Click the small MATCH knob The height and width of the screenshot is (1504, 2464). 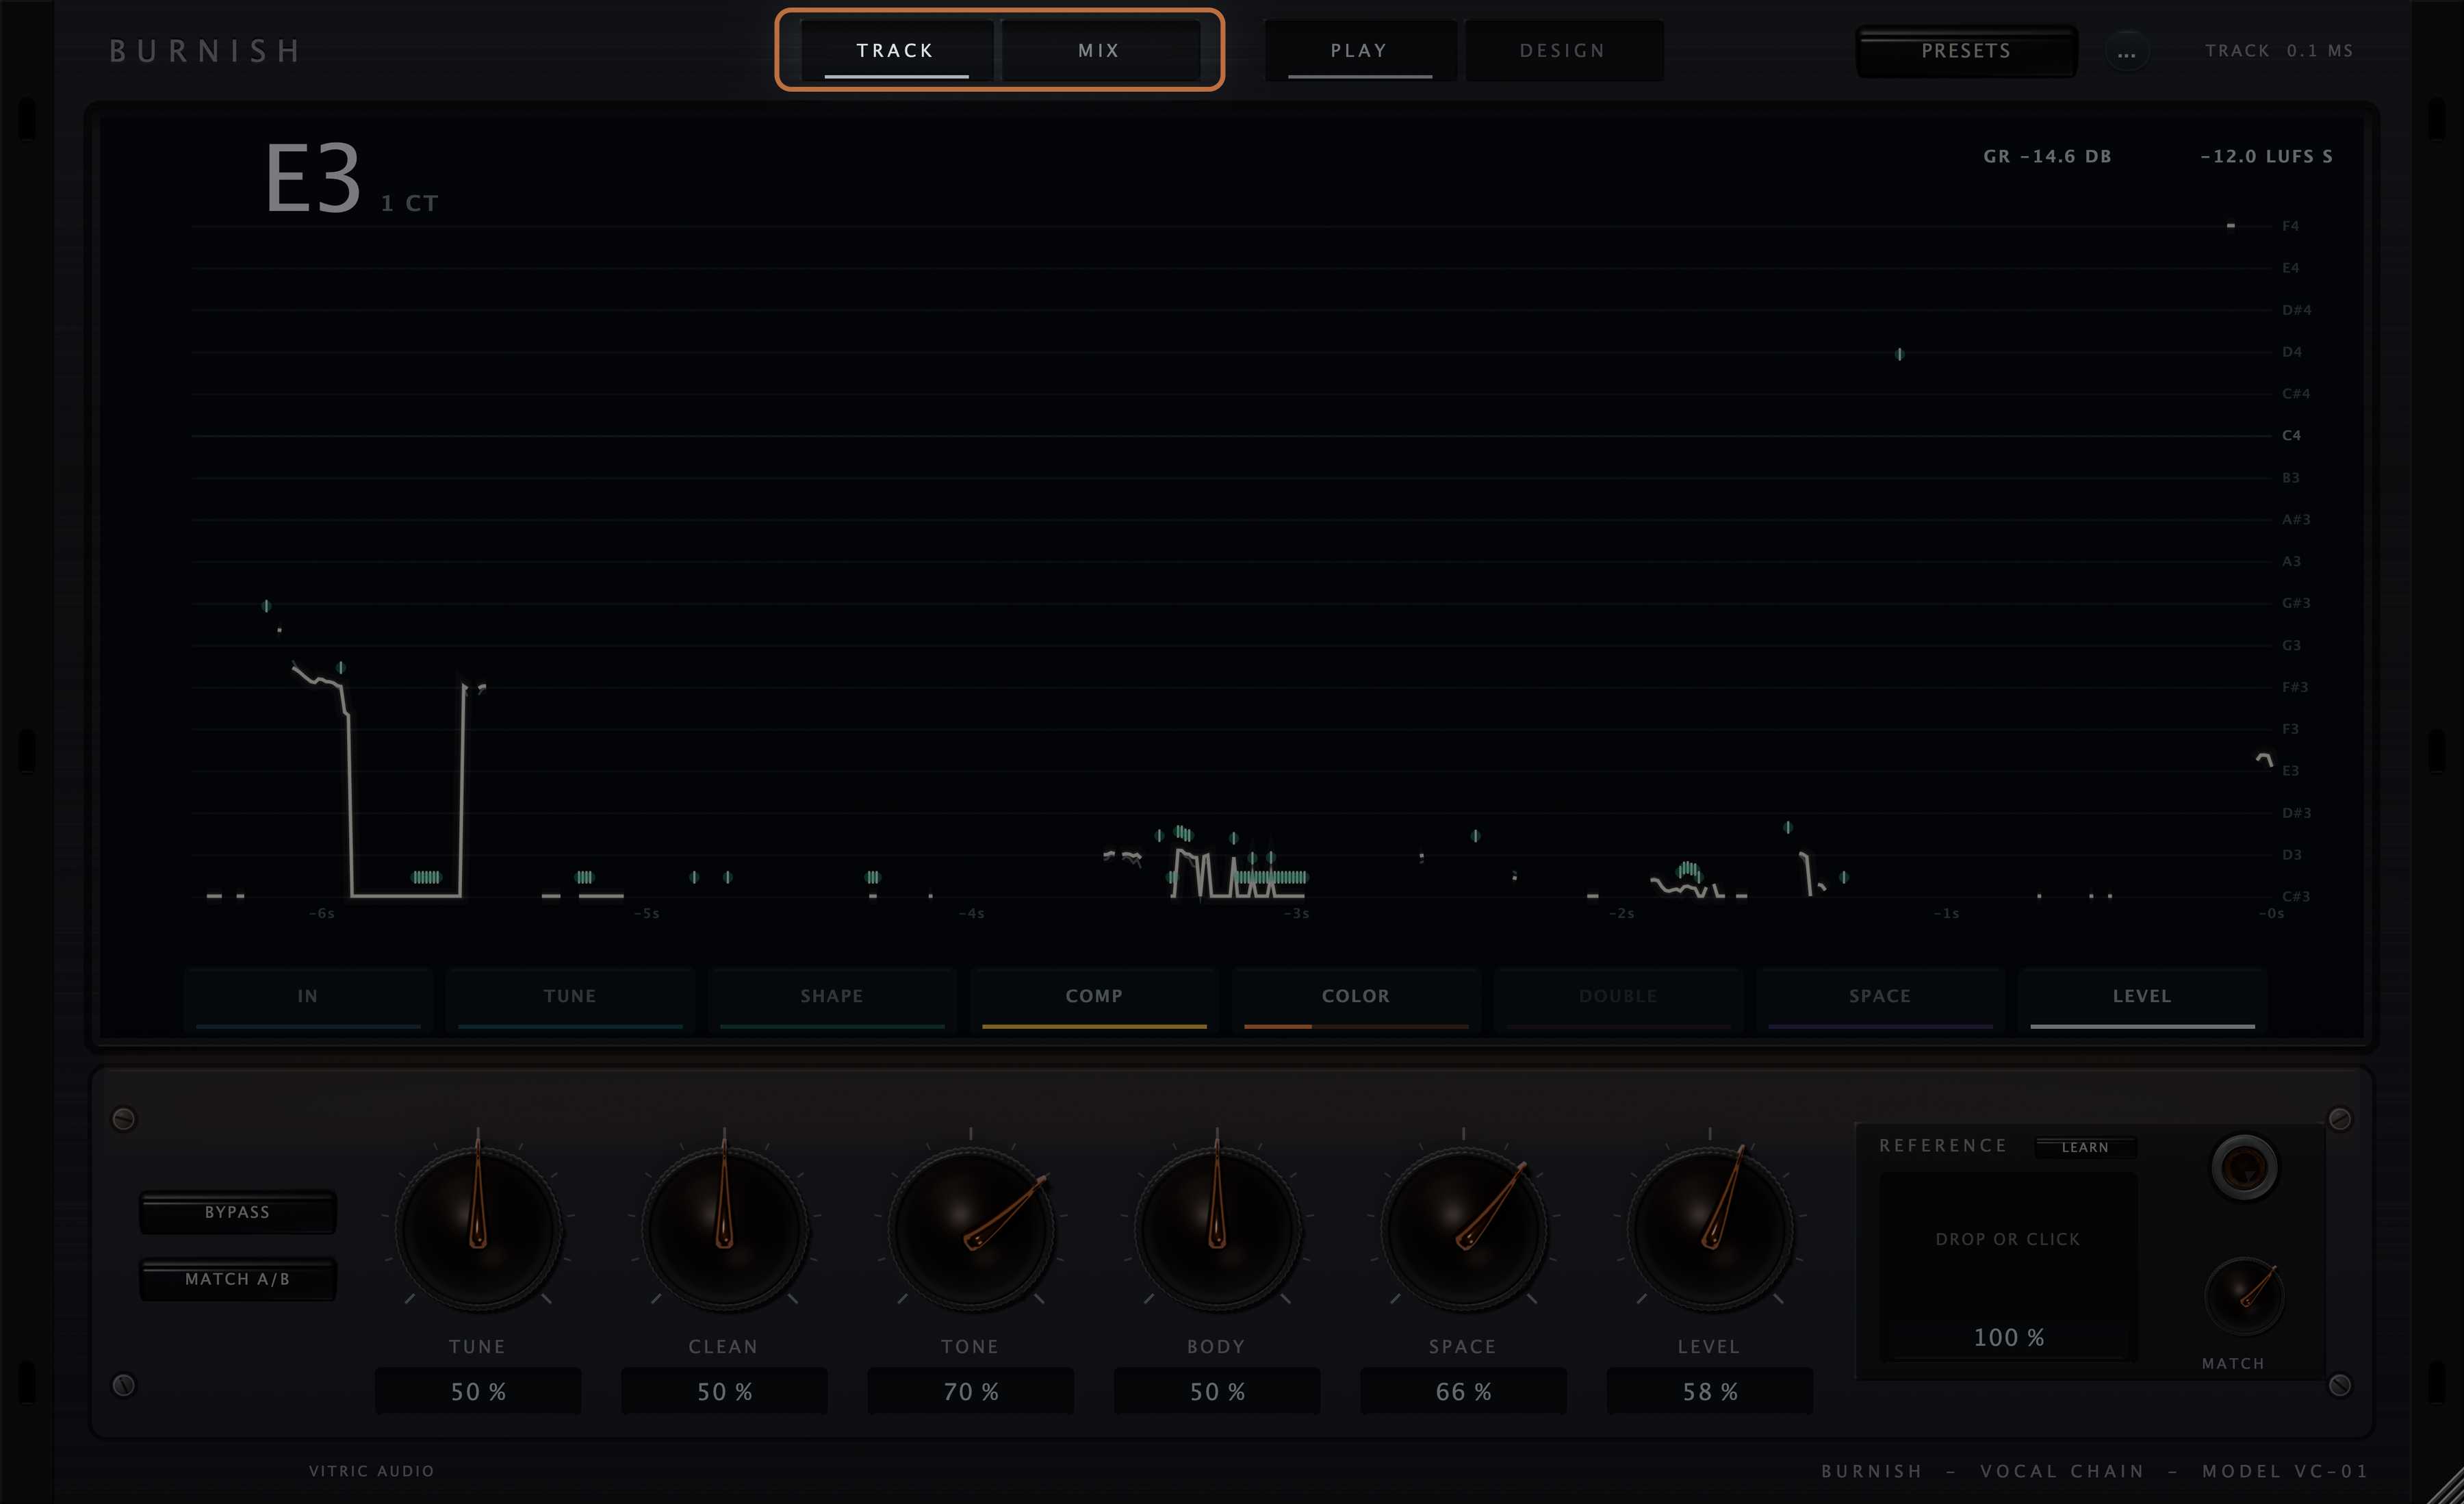pyautogui.click(x=2244, y=1296)
